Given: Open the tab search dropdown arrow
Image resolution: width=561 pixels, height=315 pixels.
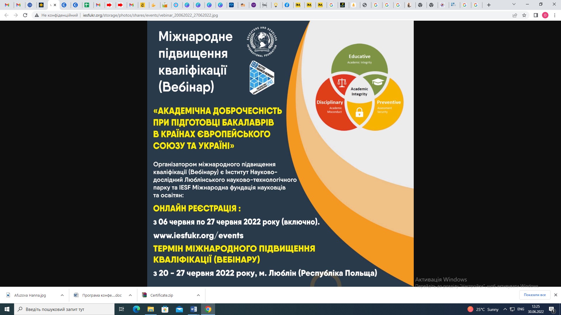Looking at the screenshot, I should pyautogui.click(x=514, y=4).
